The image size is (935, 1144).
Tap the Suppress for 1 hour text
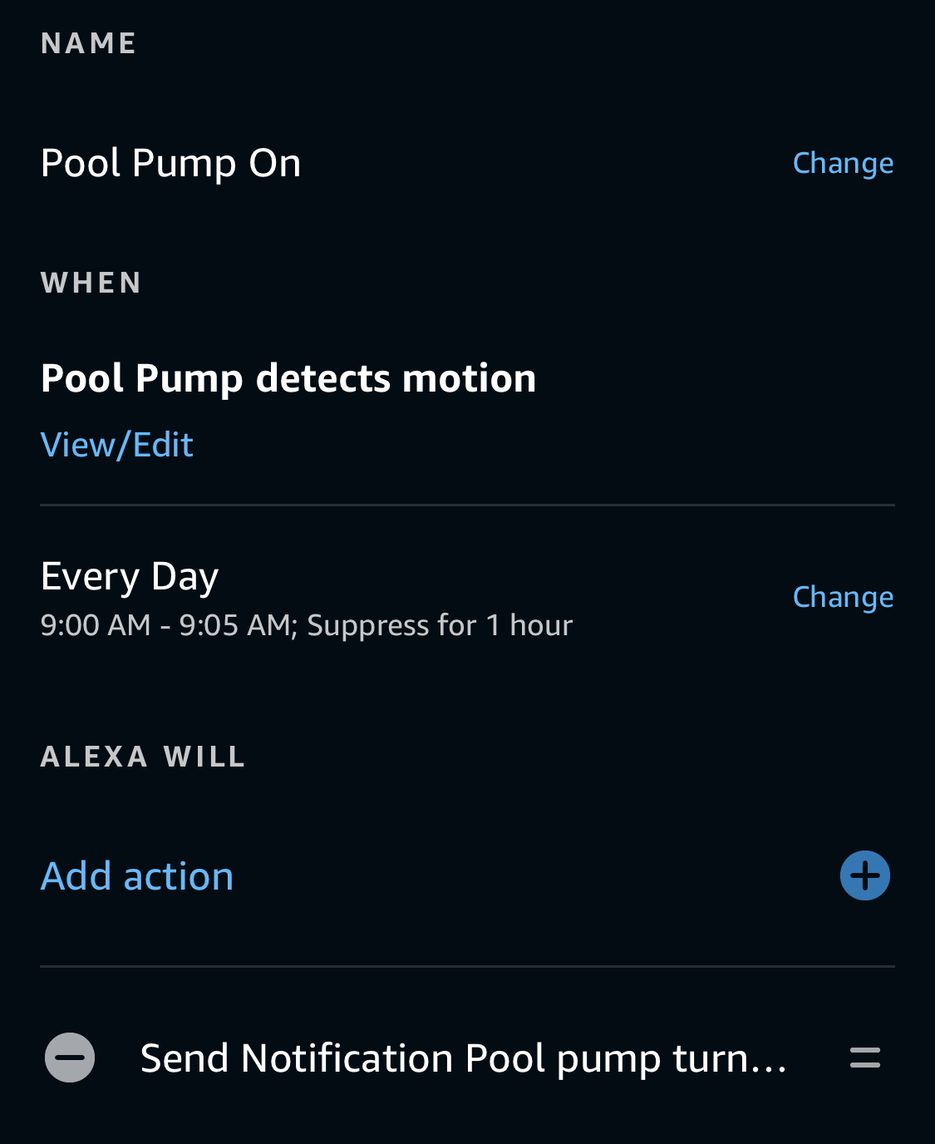[x=440, y=625]
